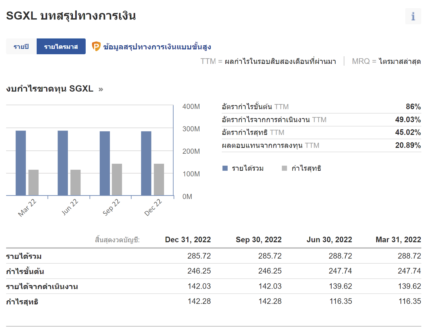Switch to the รายปี tab
432x327 pixels.
(x=21, y=46)
